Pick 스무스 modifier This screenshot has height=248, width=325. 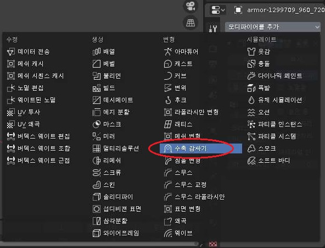pos(178,173)
